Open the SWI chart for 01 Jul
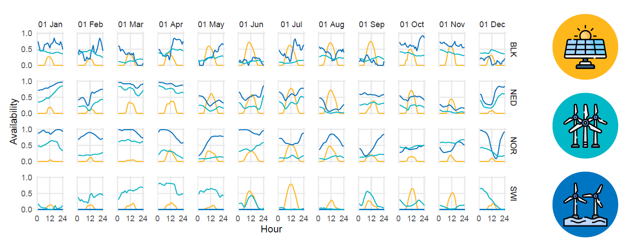628x248 pixels. click(x=291, y=194)
